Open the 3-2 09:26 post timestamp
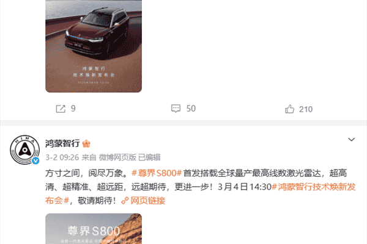Viewport: 367px width, 244px height. 62,157
